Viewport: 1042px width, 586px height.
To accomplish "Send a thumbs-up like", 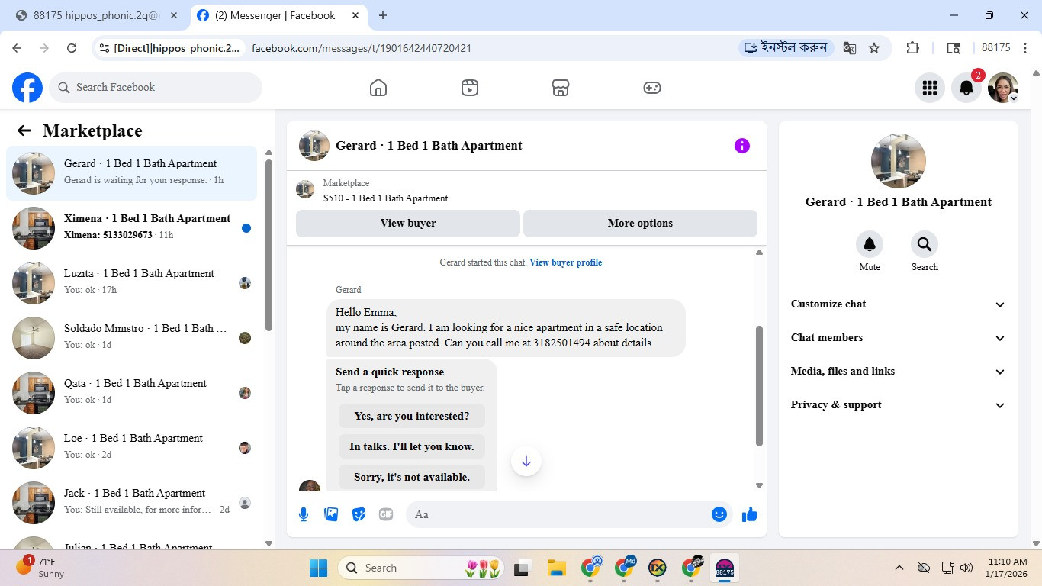I will click(750, 514).
